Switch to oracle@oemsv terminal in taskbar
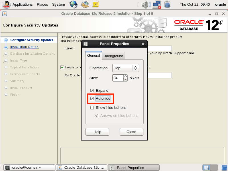 [x=29, y=168]
